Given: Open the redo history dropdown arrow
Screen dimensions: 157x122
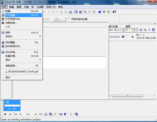Looking at the screenshot, I should point(57,12).
